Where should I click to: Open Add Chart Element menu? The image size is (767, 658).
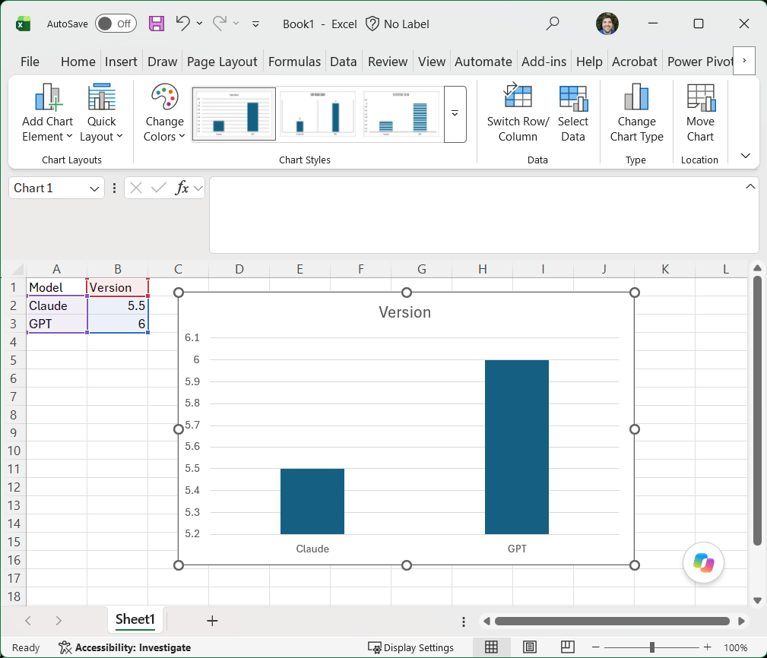click(x=47, y=113)
